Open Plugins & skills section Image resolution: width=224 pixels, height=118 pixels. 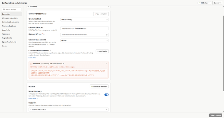[12, 38]
